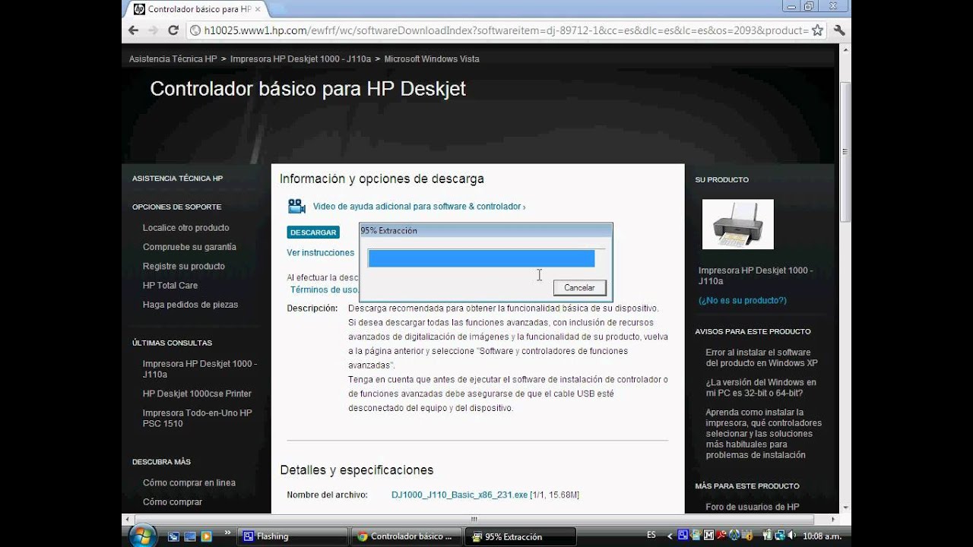973x547 pixels.
Task: Open the ES language indicator
Action: [x=651, y=536]
